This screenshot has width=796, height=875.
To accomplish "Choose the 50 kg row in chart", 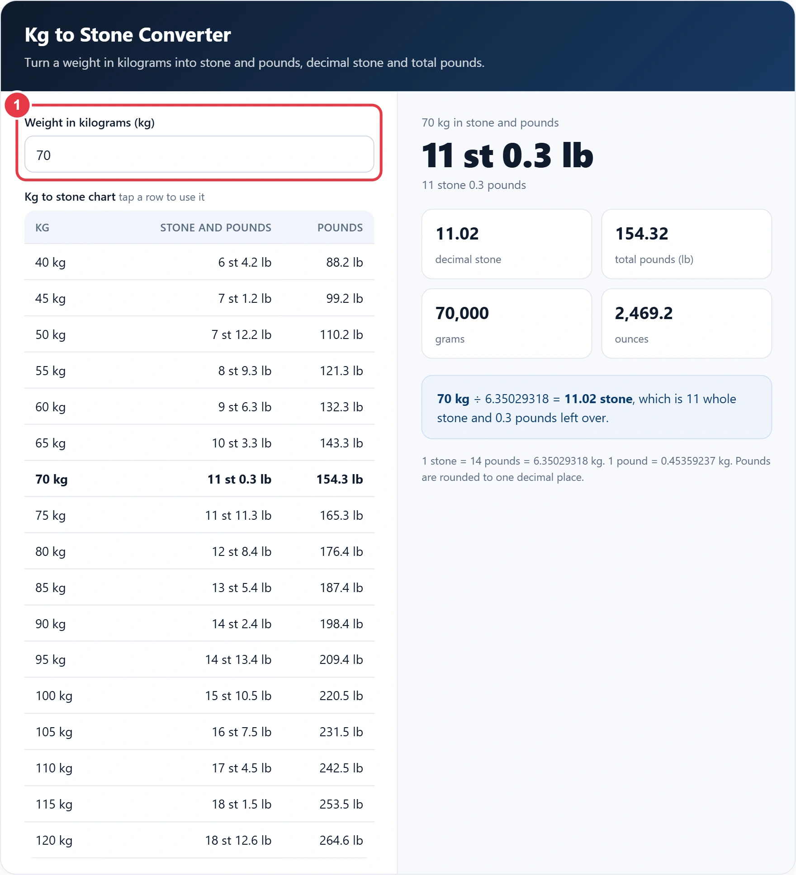I will pyautogui.click(x=199, y=334).
